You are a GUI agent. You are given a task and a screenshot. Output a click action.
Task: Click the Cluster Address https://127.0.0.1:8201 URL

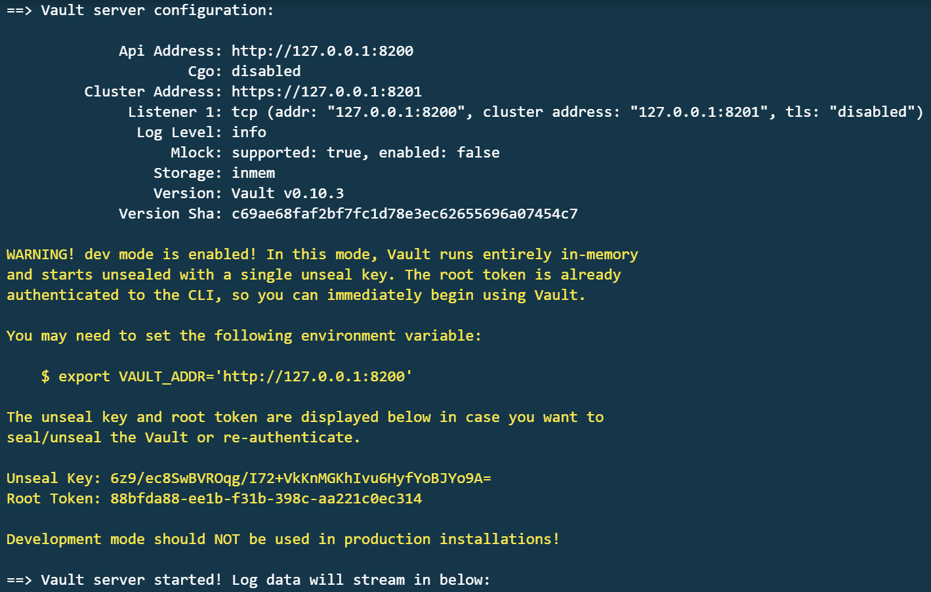pyautogui.click(x=326, y=92)
